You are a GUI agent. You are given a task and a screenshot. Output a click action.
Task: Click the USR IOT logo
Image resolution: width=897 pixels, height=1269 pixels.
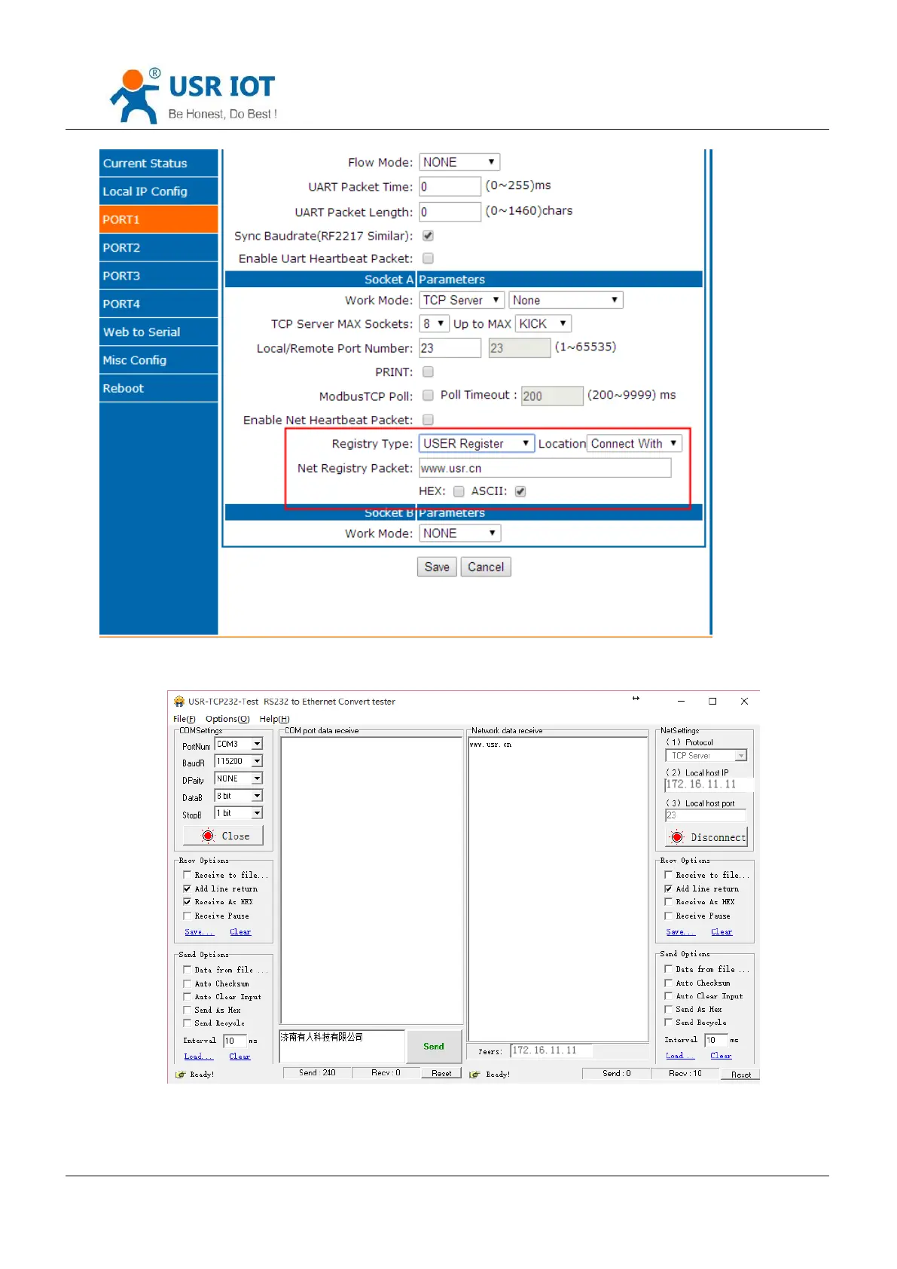pos(194,96)
